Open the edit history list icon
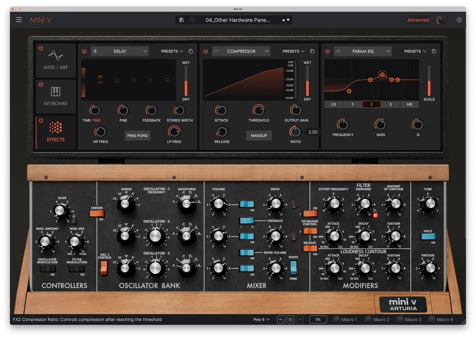Viewport: 476px width, 338px height. click(291, 319)
